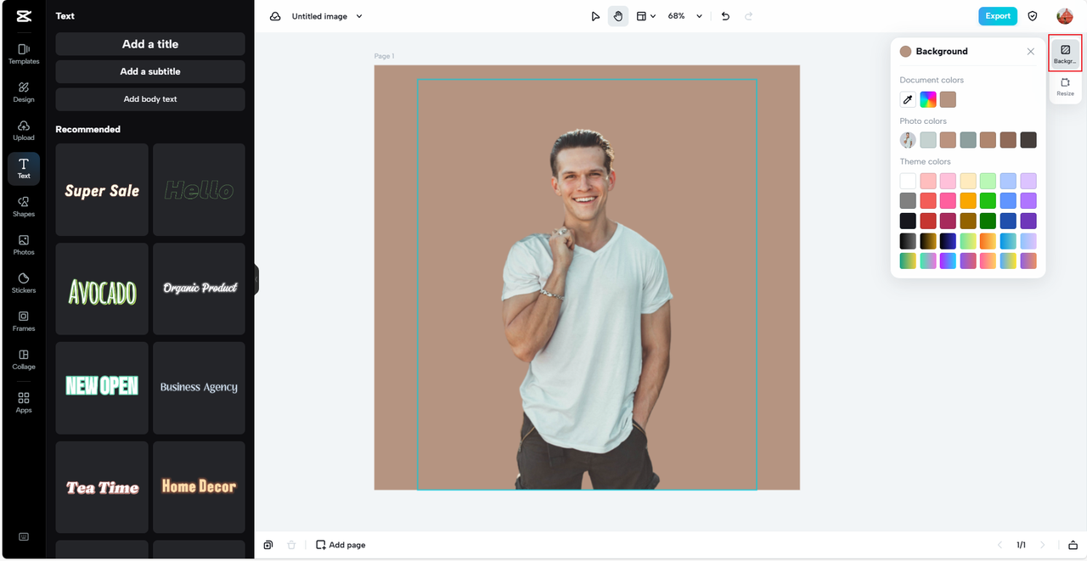The image size is (1087, 561).
Task: Open the Untitled image name dropdown
Action: [327, 16]
